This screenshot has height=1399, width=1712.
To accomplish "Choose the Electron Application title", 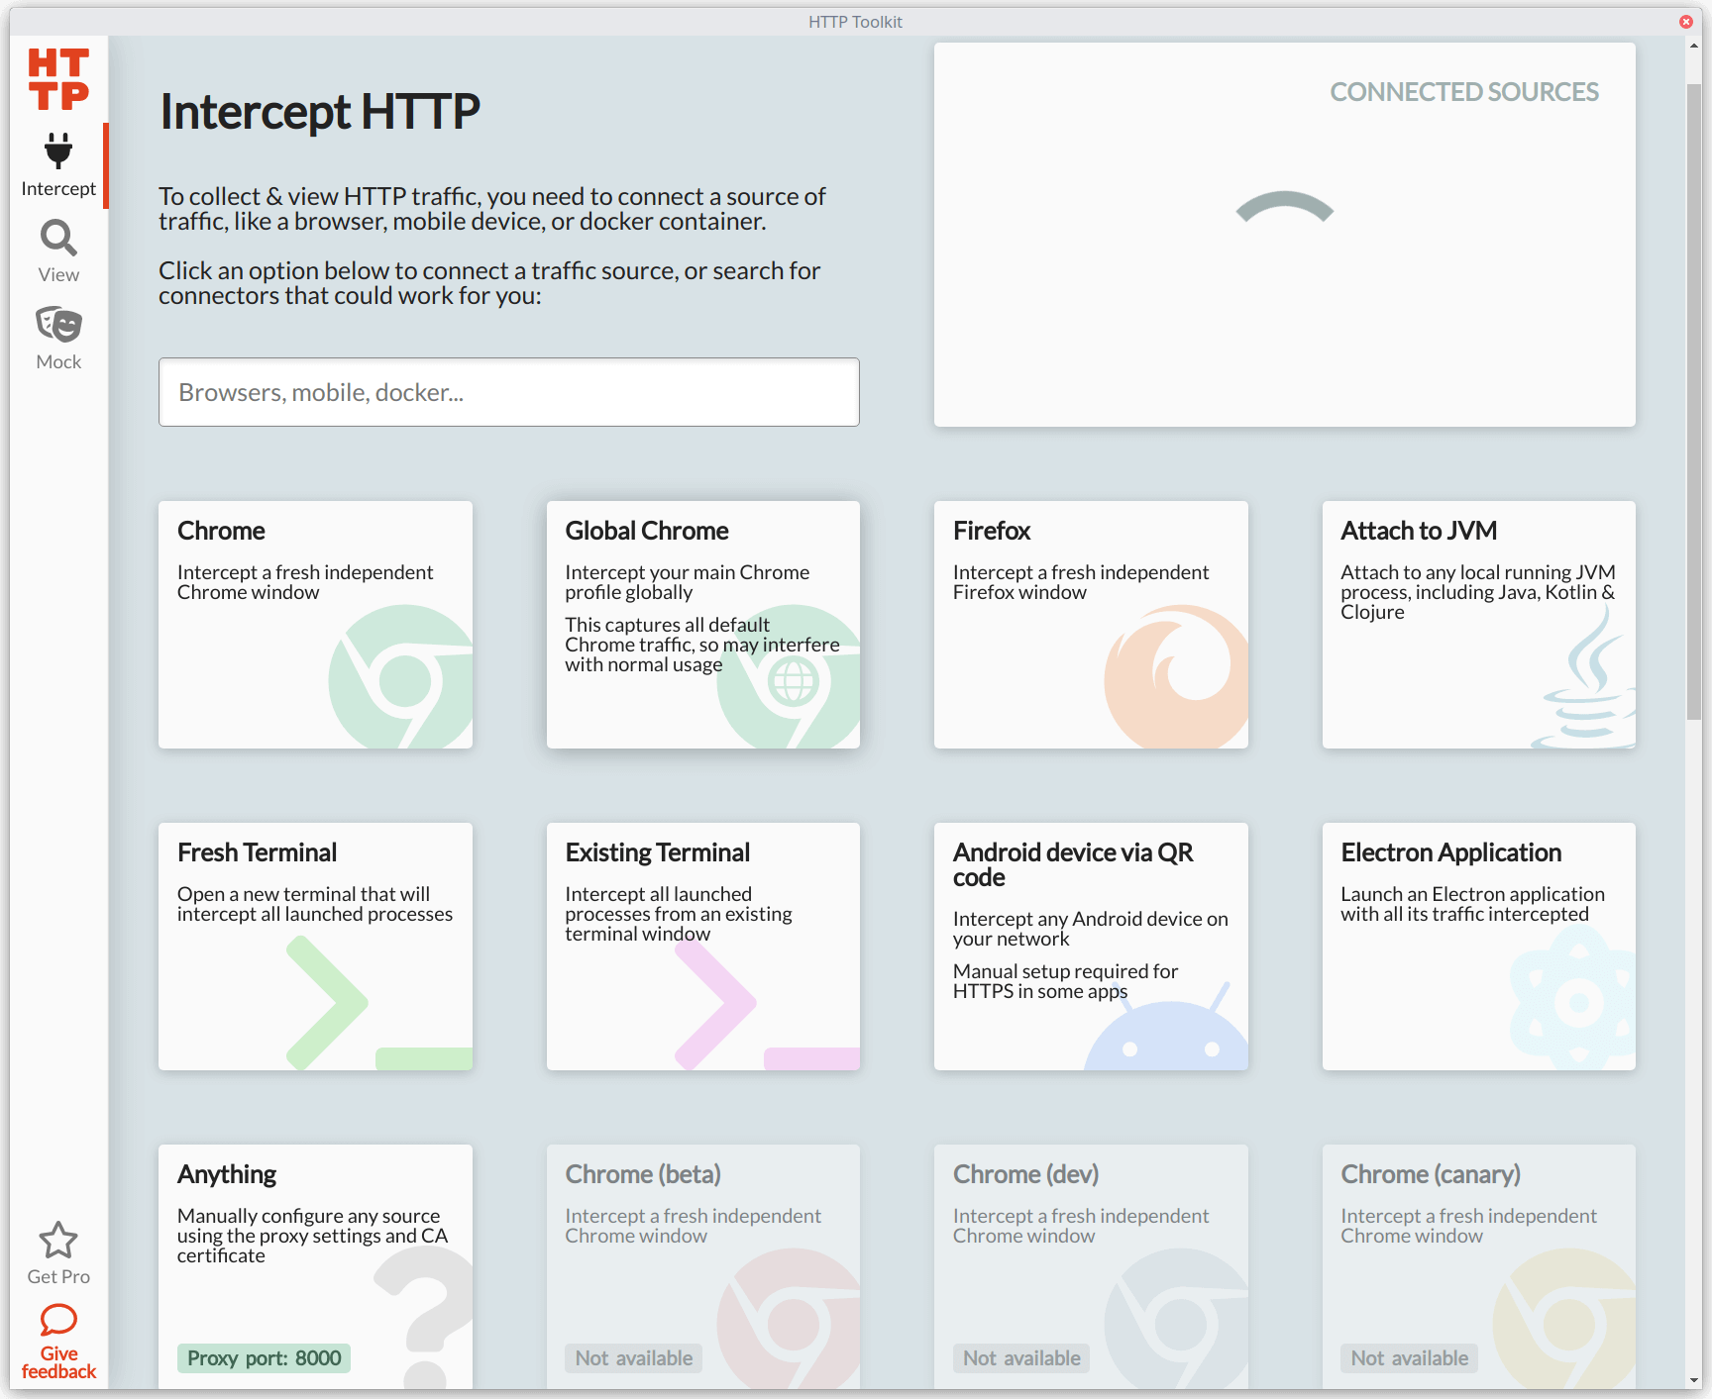I will click(x=1451, y=852).
